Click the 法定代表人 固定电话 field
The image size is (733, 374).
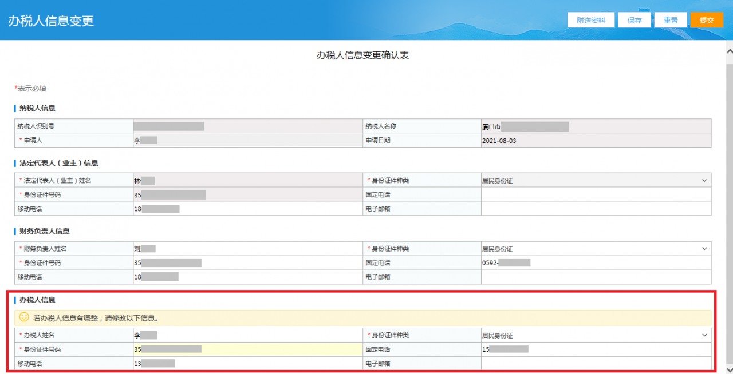pyautogui.click(x=596, y=194)
